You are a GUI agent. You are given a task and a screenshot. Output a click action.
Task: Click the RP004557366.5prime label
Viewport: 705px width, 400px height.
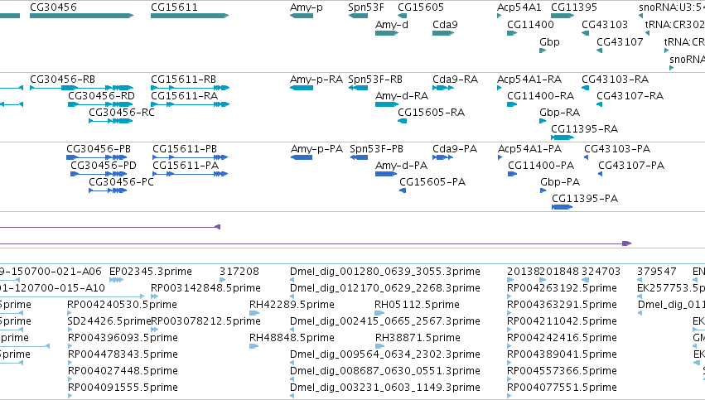coord(562,371)
